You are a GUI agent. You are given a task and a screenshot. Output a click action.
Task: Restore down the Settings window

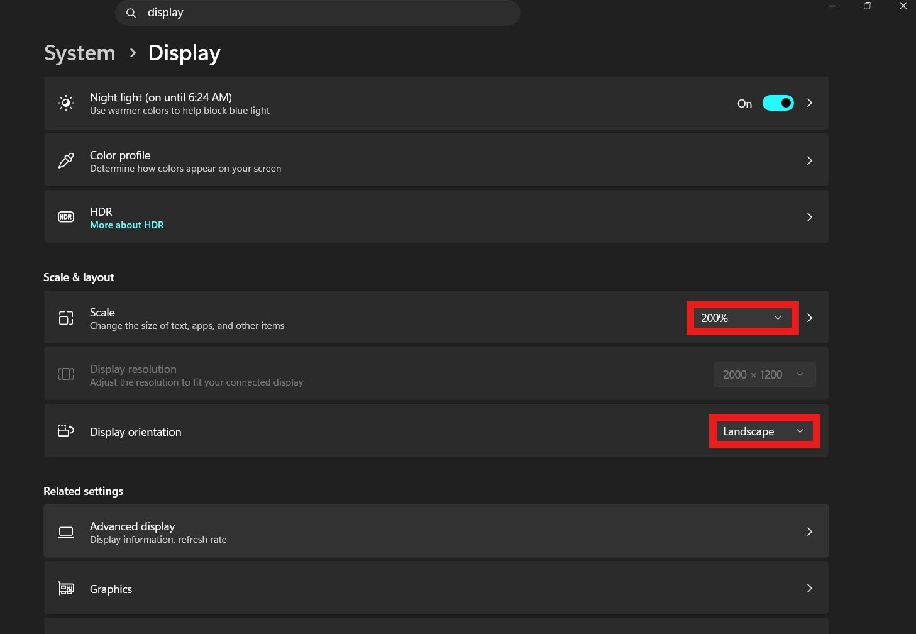pos(868,6)
